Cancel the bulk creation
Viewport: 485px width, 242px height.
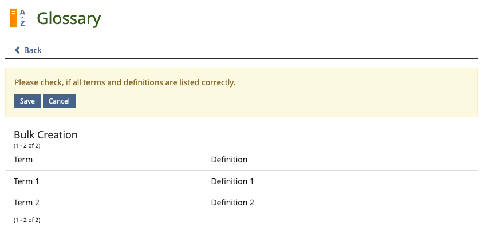coord(59,101)
